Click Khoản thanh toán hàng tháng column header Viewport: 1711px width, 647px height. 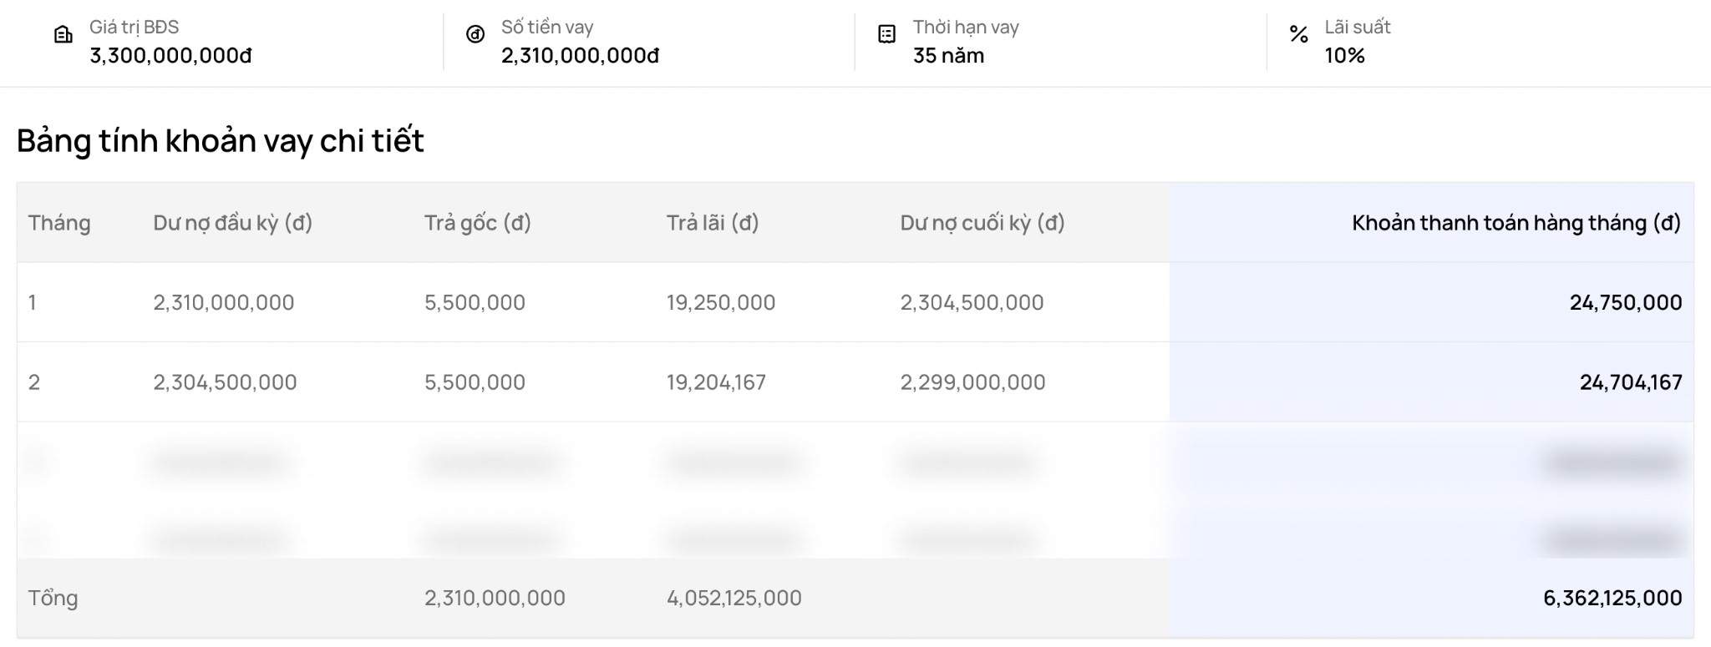coord(1516,223)
